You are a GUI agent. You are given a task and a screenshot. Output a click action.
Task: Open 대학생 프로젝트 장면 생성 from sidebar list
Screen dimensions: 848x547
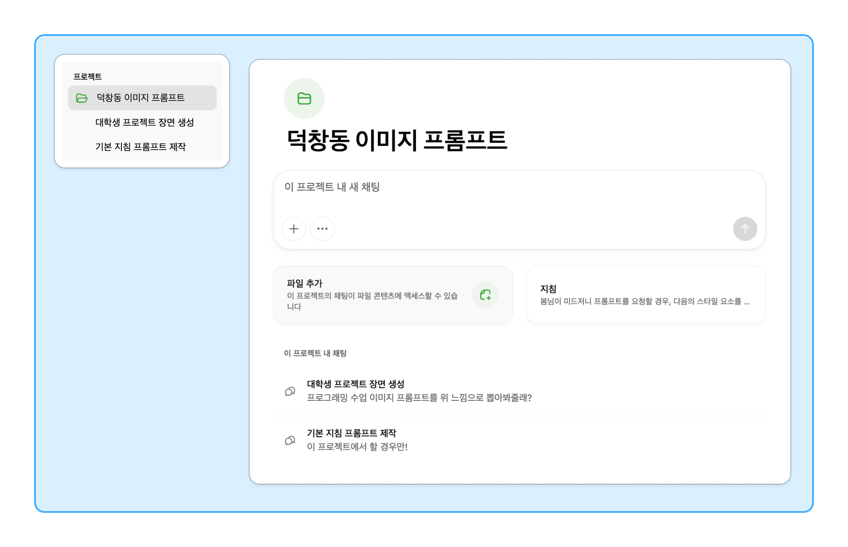click(144, 123)
